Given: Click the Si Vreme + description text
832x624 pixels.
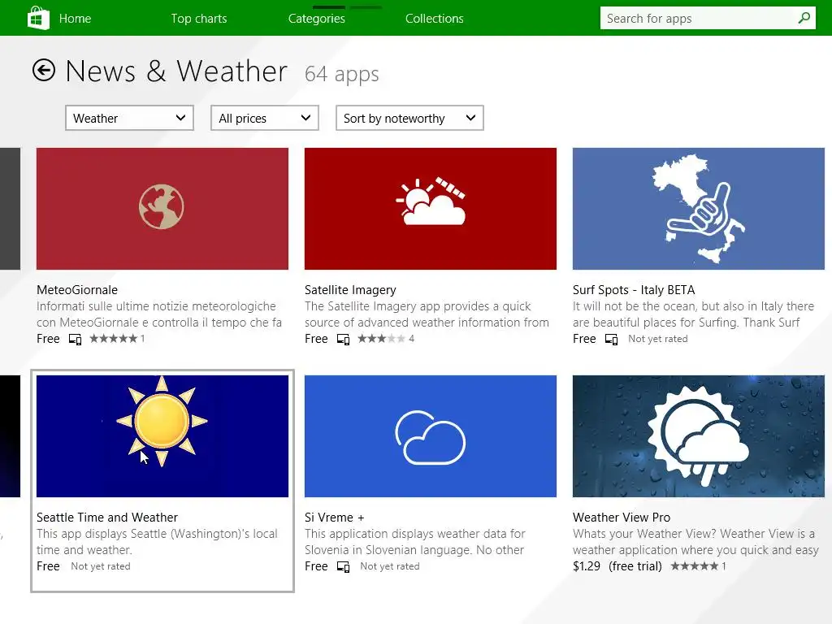Looking at the screenshot, I should click(x=415, y=542).
